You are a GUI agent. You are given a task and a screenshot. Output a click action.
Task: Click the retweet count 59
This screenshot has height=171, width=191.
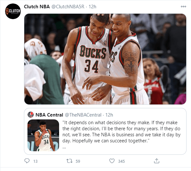point(78,161)
